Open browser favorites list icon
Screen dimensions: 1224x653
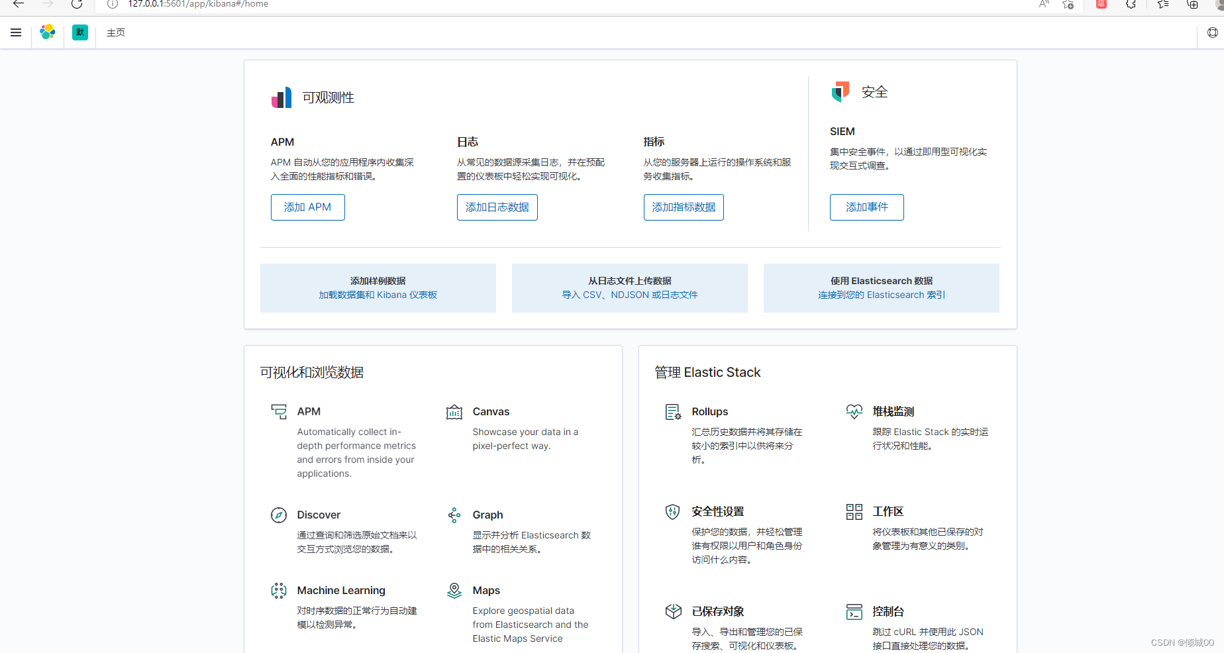point(1162,4)
